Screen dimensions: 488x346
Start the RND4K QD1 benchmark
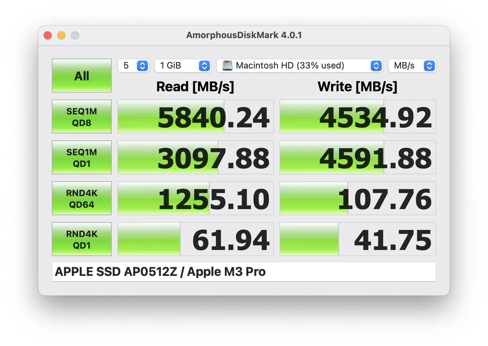point(81,239)
